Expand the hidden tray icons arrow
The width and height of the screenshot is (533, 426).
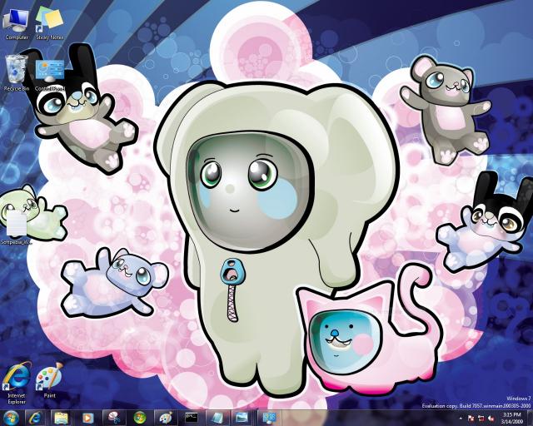(461, 417)
